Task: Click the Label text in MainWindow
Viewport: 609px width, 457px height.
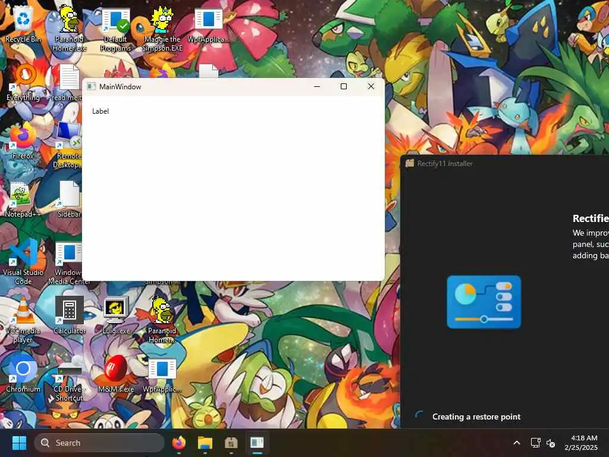Action: tap(101, 111)
